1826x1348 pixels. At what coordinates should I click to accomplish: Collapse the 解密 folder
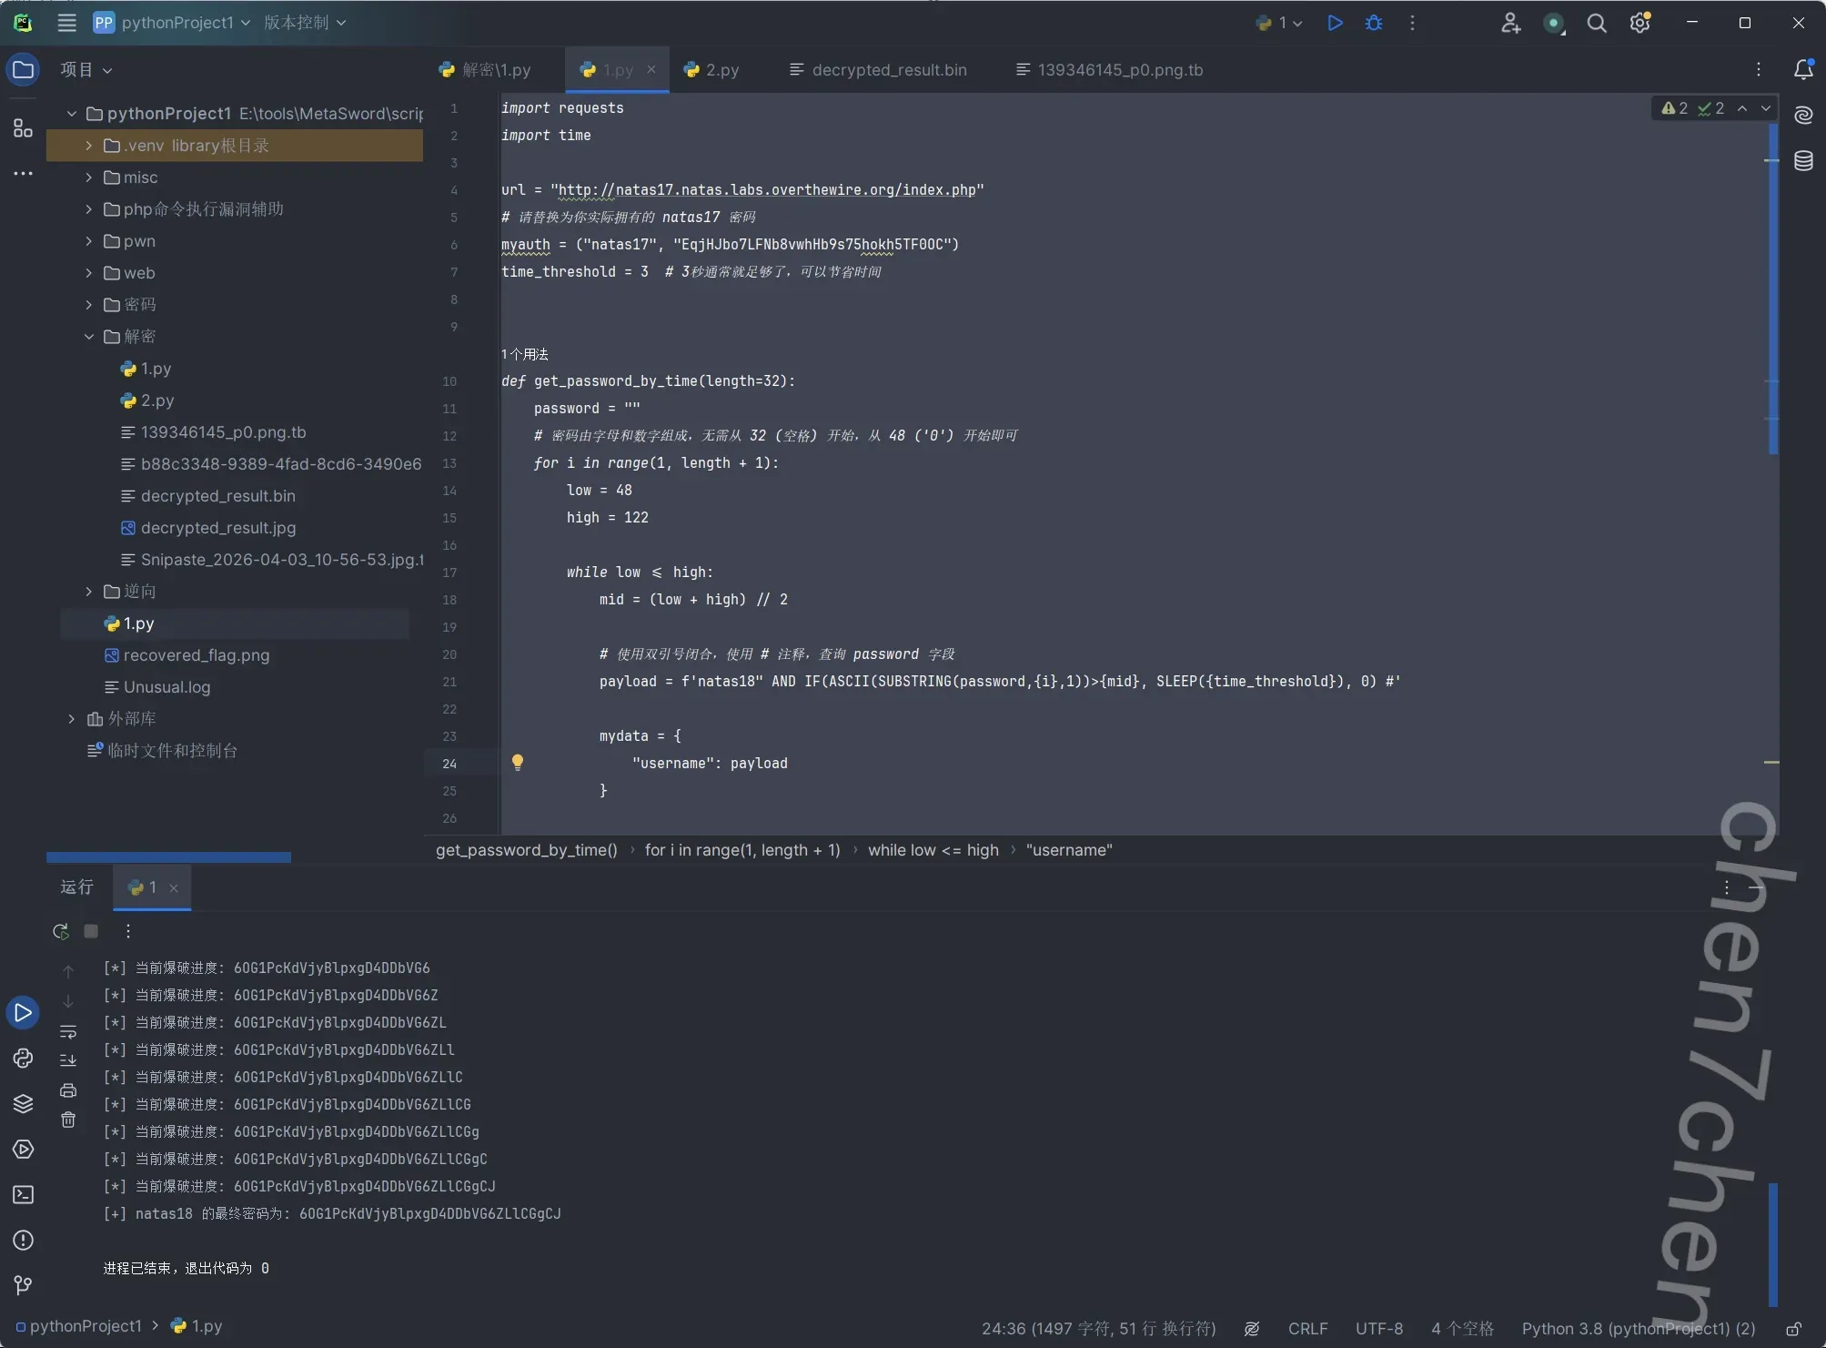tap(88, 337)
